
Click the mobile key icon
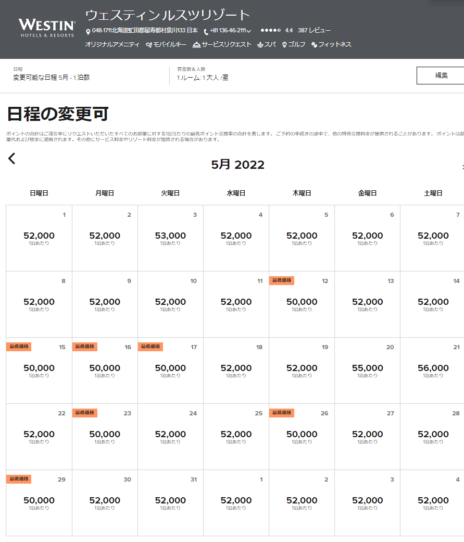pos(149,45)
